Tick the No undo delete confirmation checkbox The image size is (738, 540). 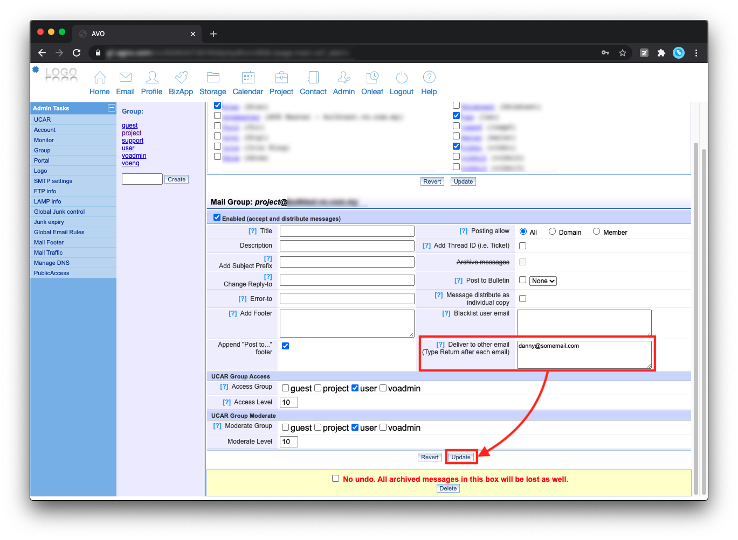point(336,479)
